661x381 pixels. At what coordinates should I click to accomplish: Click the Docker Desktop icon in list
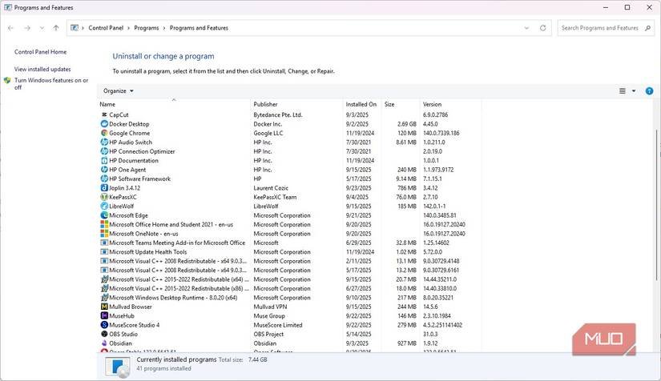point(104,124)
